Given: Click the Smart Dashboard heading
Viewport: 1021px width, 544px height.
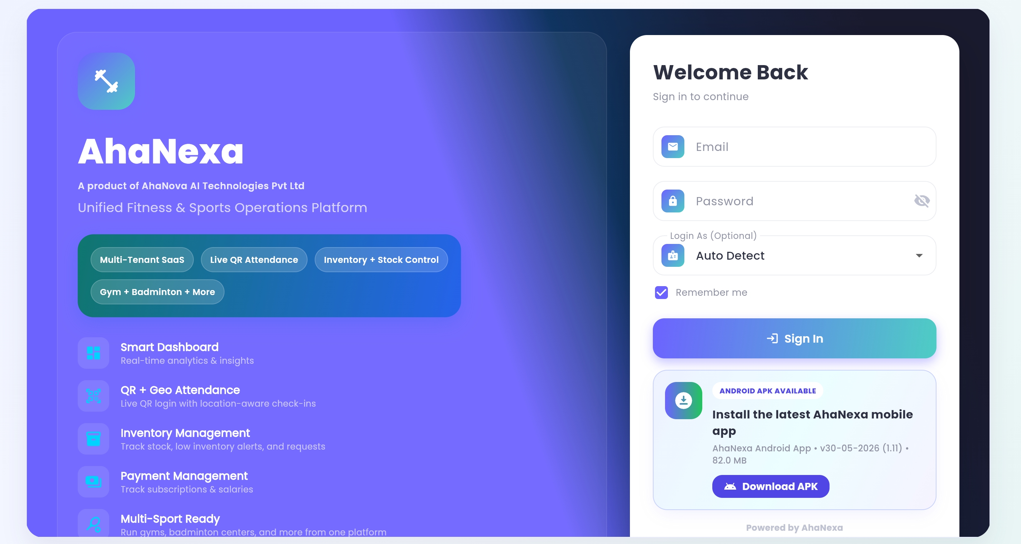Looking at the screenshot, I should [x=169, y=347].
